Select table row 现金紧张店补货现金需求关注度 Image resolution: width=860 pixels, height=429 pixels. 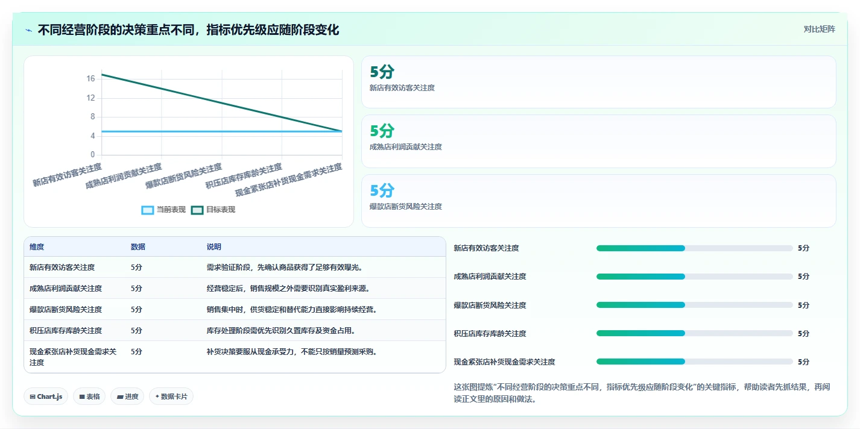click(x=235, y=357)
